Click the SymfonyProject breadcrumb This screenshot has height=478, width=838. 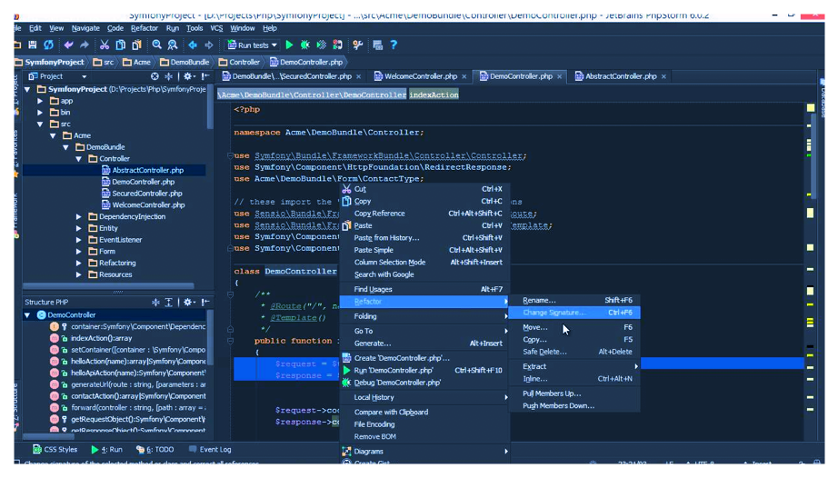[50, 63]
